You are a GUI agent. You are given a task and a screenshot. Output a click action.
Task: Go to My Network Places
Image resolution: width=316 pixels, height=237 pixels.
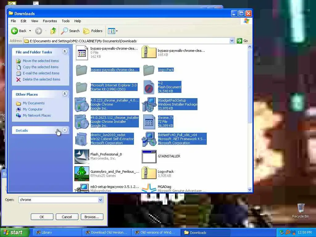point(37,115)
